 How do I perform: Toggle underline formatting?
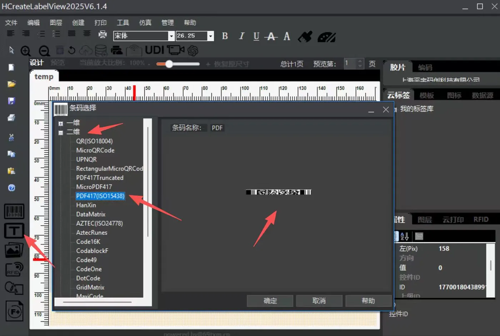coord(256,36)
